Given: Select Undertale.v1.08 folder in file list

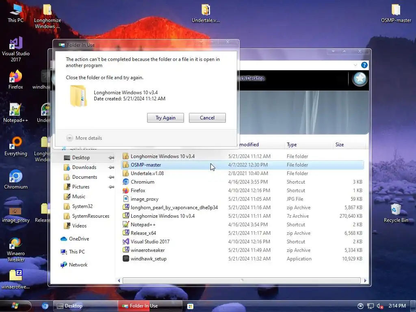Looking at the screenshot, I should [243, 173].
